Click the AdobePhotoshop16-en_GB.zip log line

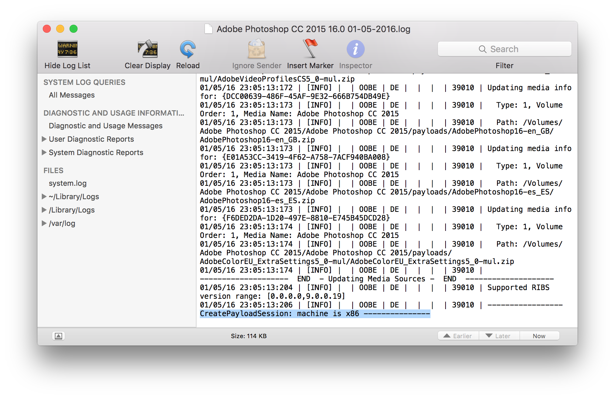pyautogui.click(x=257, y=140)
